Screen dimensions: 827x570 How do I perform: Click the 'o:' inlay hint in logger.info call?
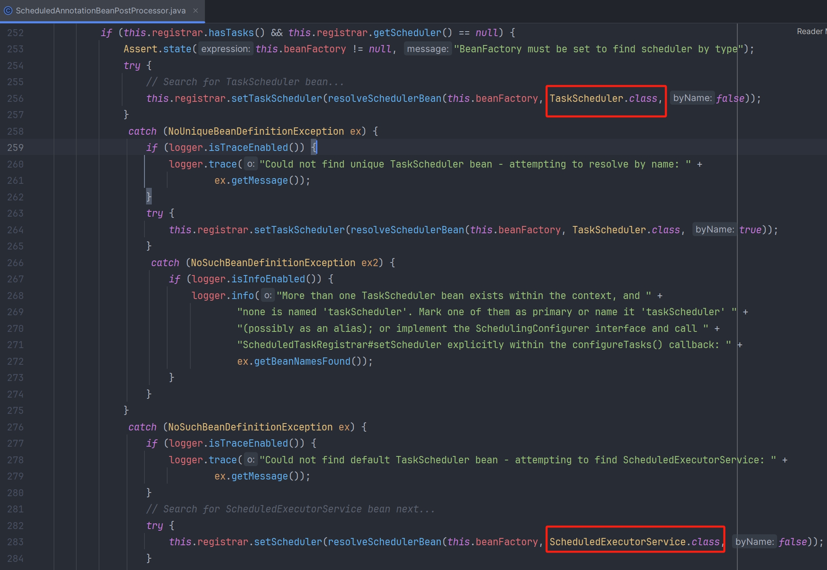click(x=268, y=296)
